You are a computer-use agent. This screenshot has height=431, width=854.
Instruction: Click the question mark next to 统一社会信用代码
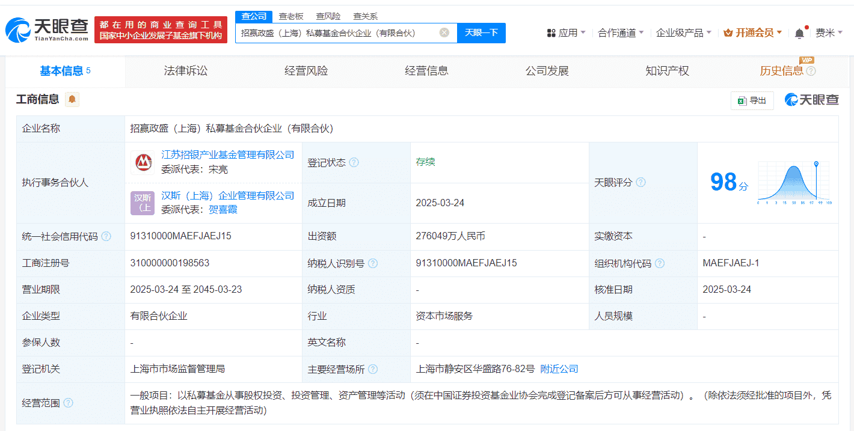(107, 236)
